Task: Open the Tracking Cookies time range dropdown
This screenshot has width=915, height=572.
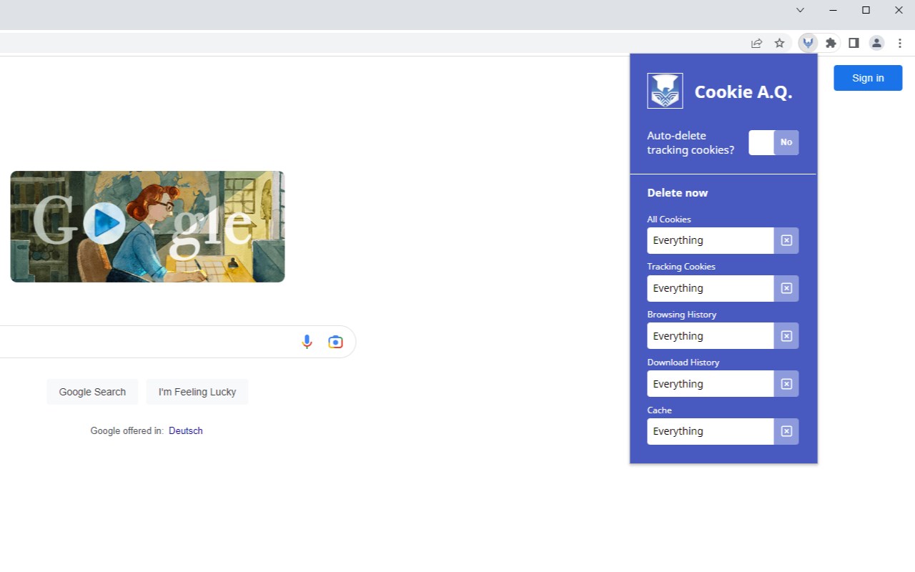Action: [x=711, y=288]
